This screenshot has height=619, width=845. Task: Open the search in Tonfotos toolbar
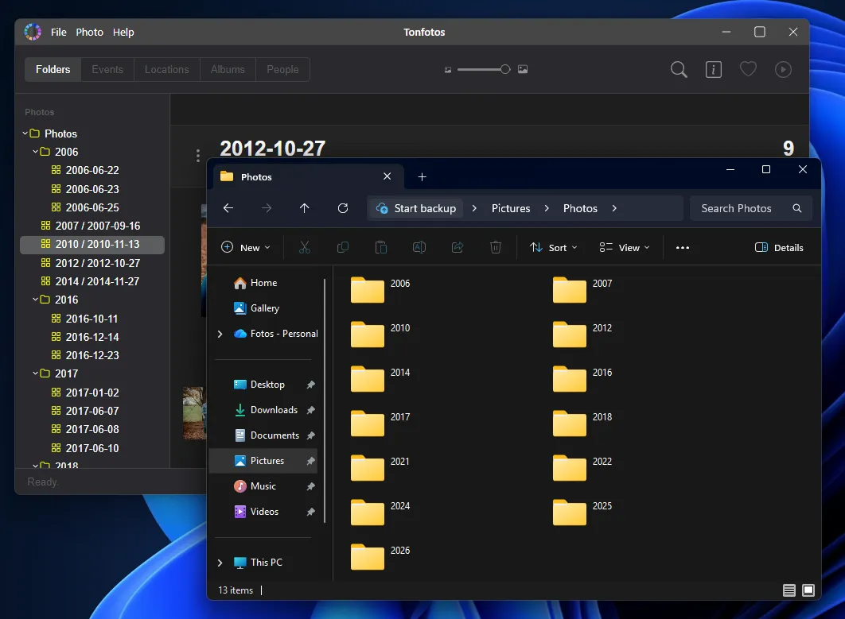click(679, 69)
